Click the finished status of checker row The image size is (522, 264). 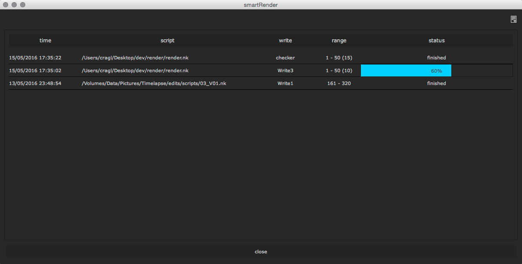pyautogui.click(x=437, y=58)
